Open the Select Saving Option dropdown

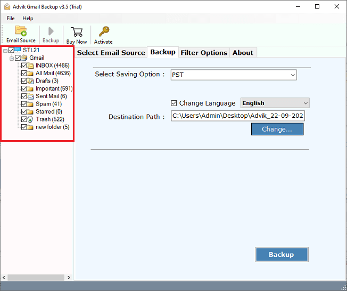[234, 75]
